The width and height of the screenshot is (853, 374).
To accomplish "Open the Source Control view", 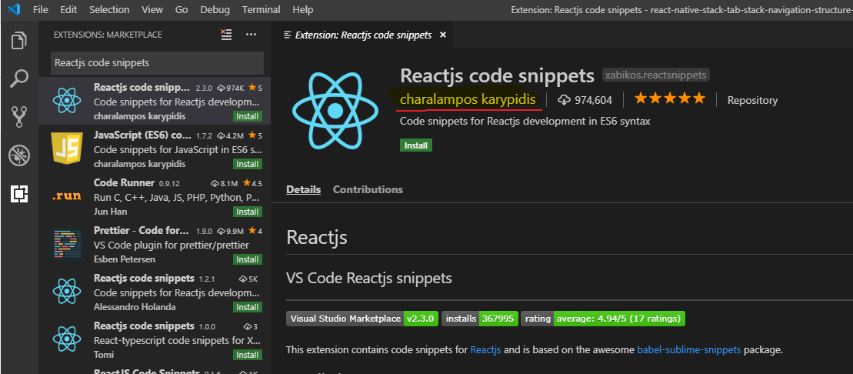I will (x=19, y=116).
